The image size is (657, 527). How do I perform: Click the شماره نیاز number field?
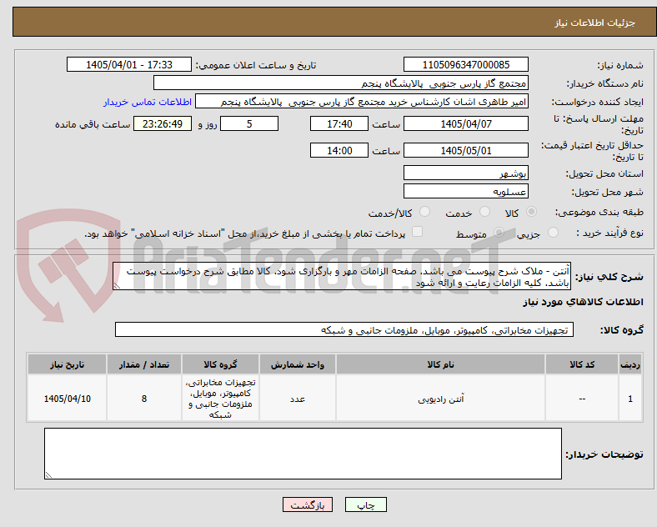(x=465, y=64)
